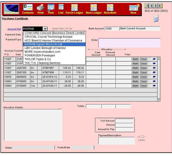Click the Bank Current Account name field
Image resolution: width=172 pixels, height=156 pixels.
click(x=140, y=28)
